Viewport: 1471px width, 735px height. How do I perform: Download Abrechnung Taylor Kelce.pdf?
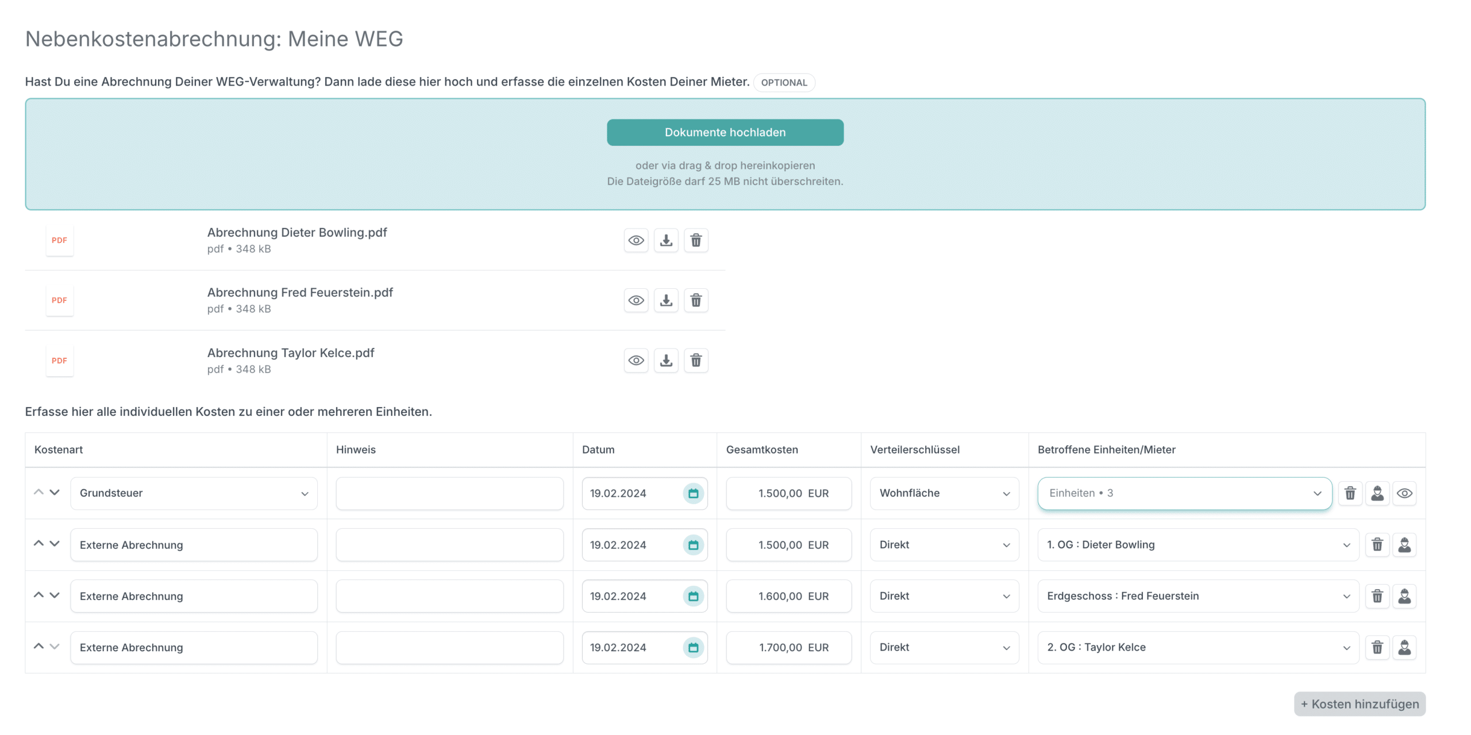(666, 361)
